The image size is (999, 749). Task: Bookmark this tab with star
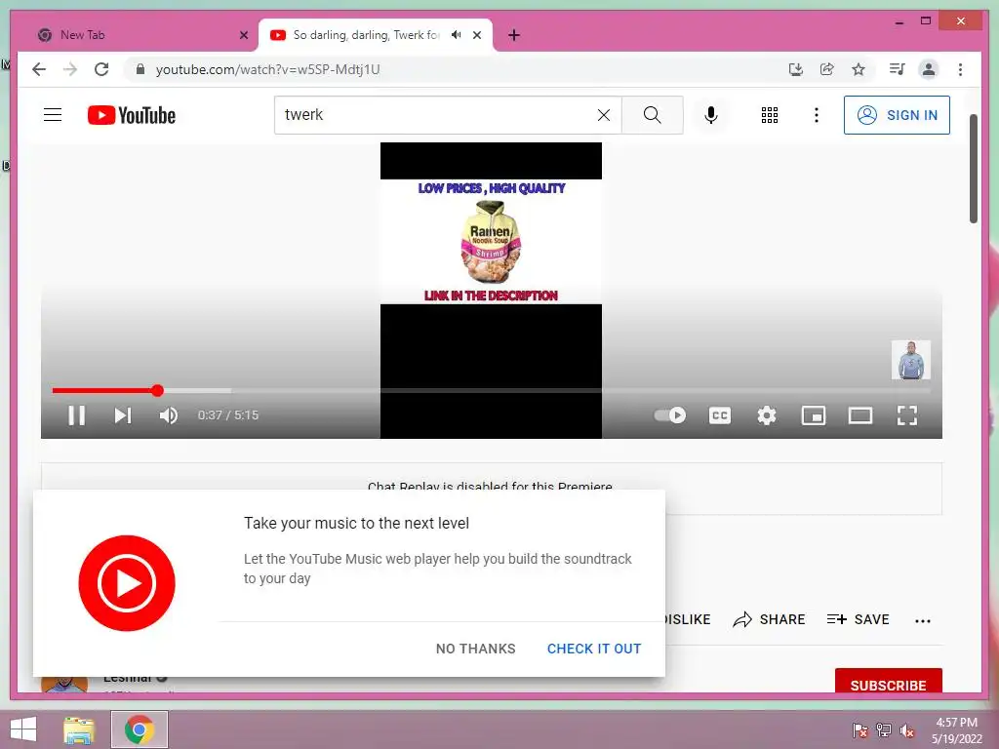859,69
